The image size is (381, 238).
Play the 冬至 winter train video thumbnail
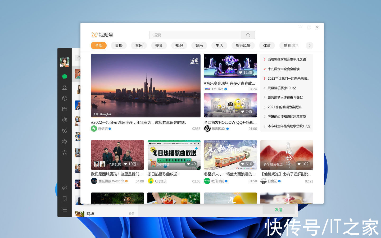click(x=230, y=155)
